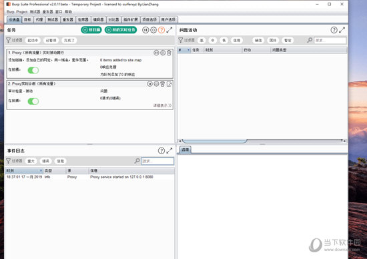Pause task 2 Proxy live audit
Viewport: 367px width, 259px height.
[149, 84]
